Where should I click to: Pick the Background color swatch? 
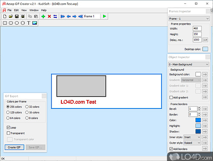tap(198, 74)
